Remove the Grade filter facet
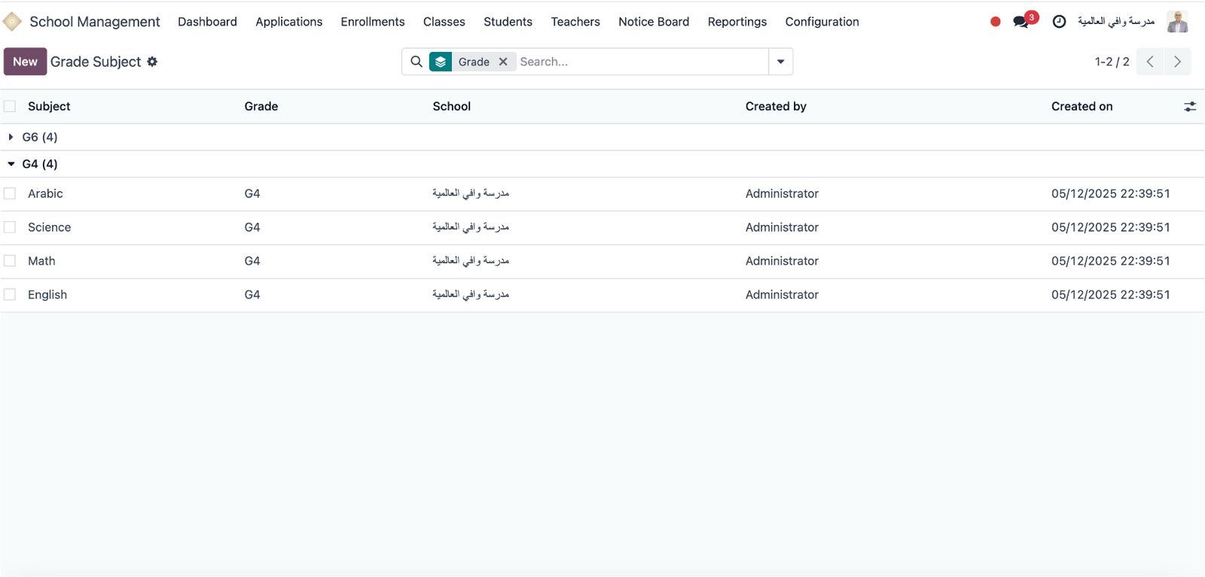Screen dimensions: 1205x577 [503, 62]
